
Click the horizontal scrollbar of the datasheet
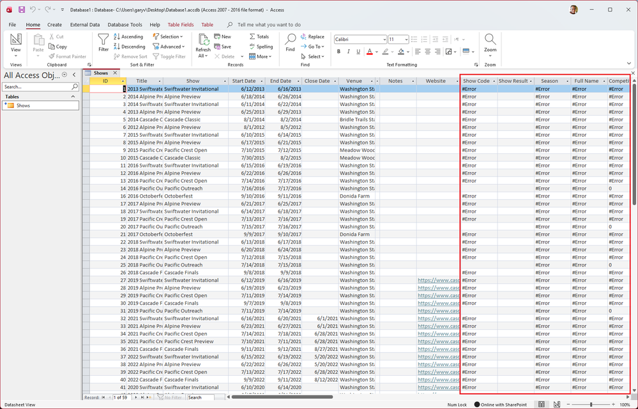tap(282, 397)
